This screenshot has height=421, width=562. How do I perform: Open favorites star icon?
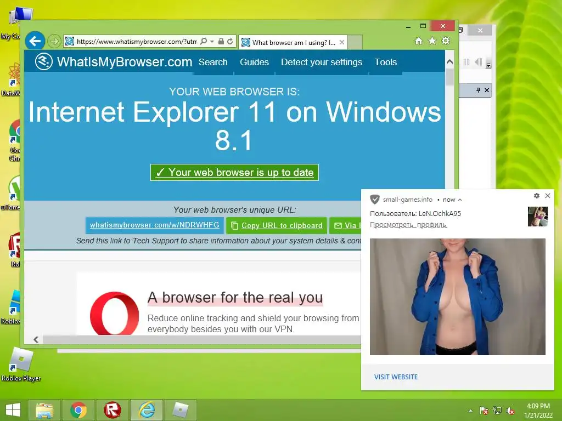(x=432, y=41)
